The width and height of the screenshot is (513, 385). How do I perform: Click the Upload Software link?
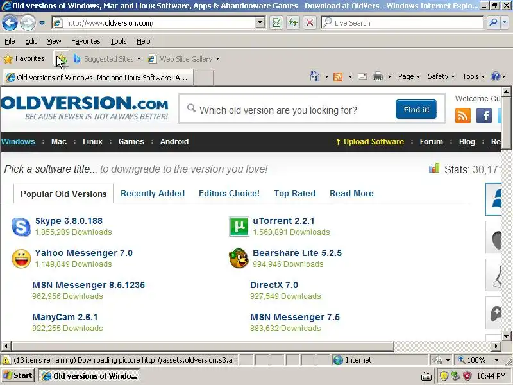[370, 142]
